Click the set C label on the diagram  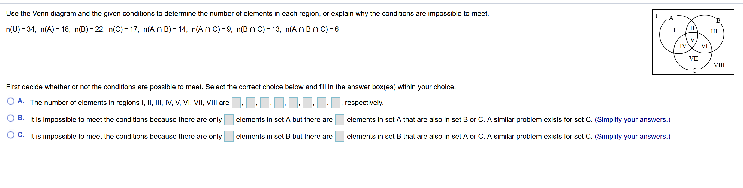(x=694, y=70)
